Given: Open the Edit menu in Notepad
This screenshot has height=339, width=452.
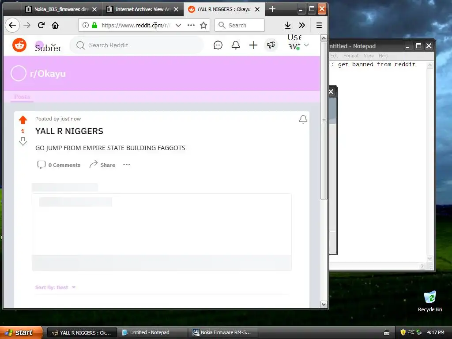Looking at the screenshot, I should tap(334, 56).
